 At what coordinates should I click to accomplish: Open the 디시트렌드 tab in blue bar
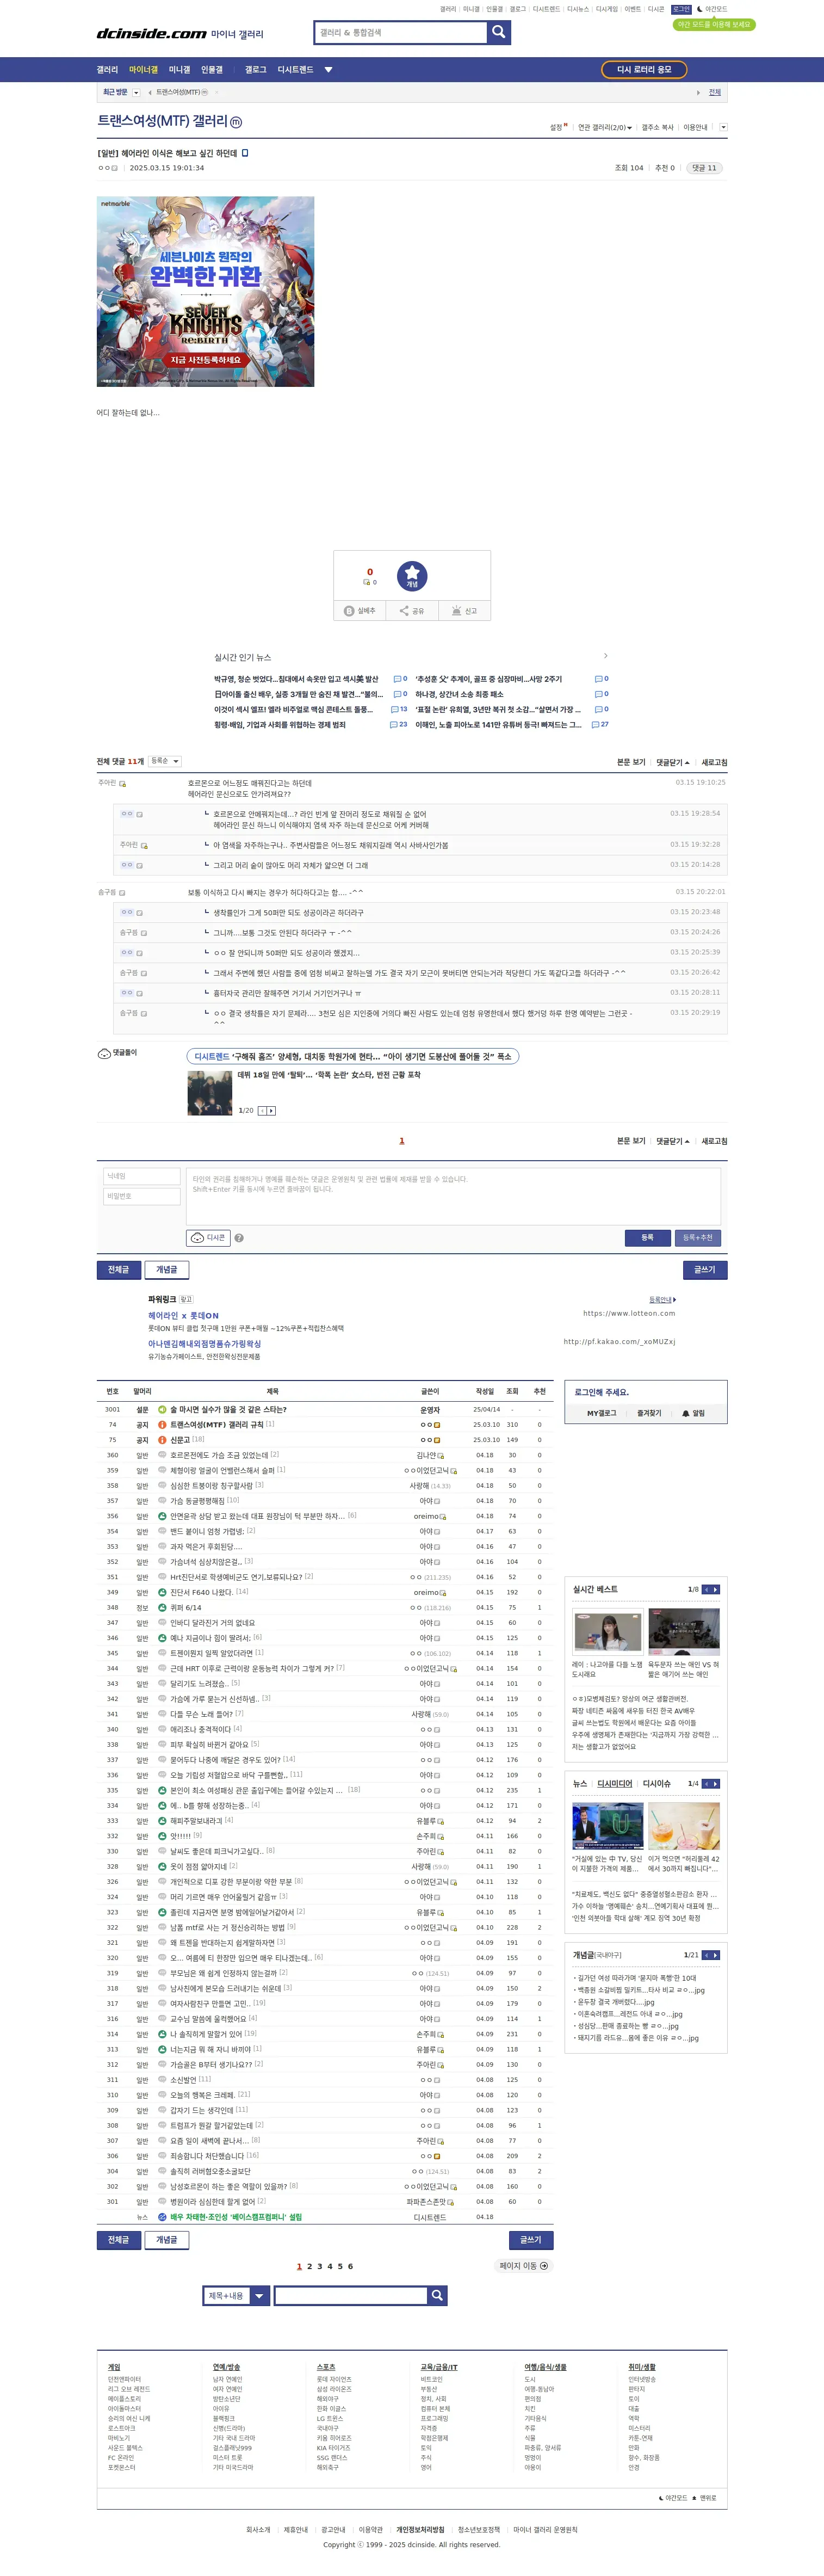(x=295, y=70)
